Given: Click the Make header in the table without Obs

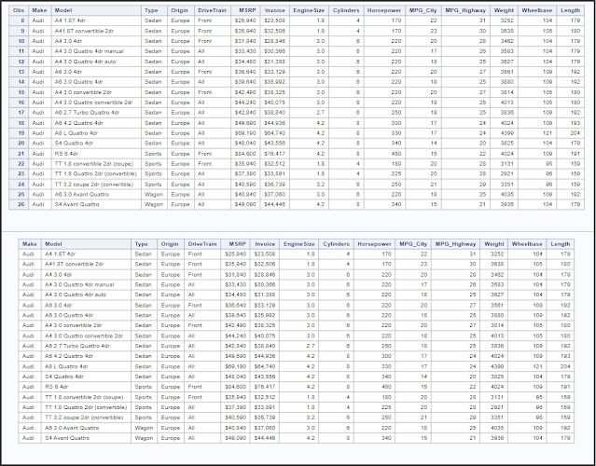Looking at the screenshot, I should coord(30,244).
